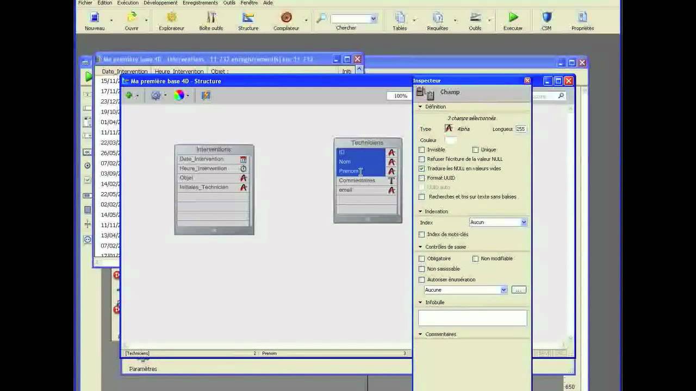Click the green plus add icon in Structure

click(x=129, y=96)
